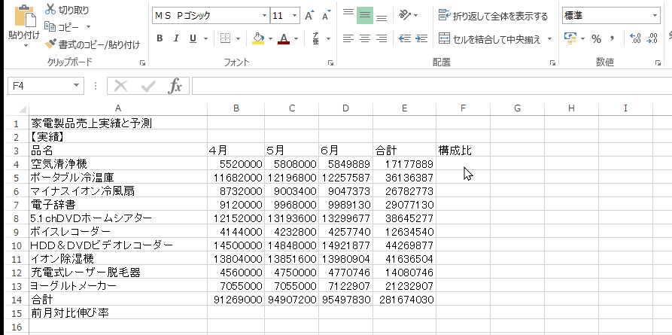The image size is (672, 335).
Task: Click the Insert Function fx icon
Action: pyautogui.click(x=175, y=86)
